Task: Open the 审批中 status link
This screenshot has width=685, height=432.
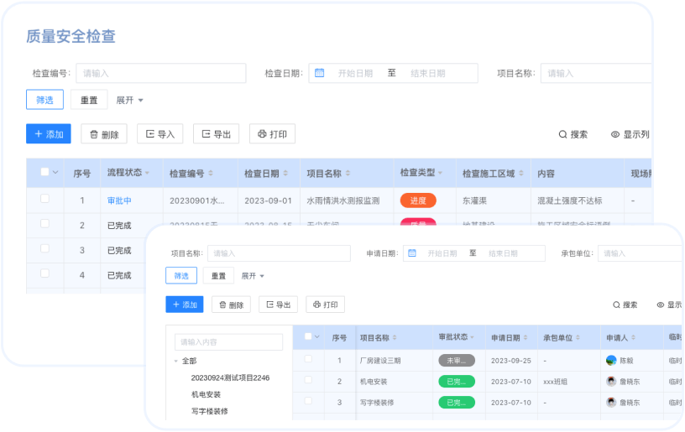Action: point(119,200)
